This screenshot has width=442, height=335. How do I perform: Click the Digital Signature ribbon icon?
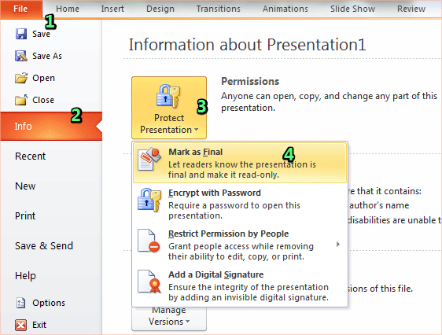[x=149, y=282]
